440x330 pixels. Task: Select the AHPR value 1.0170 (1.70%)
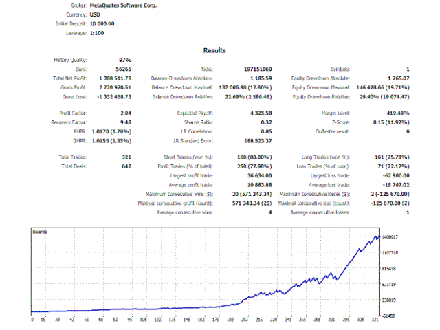(x=111, y=131)
